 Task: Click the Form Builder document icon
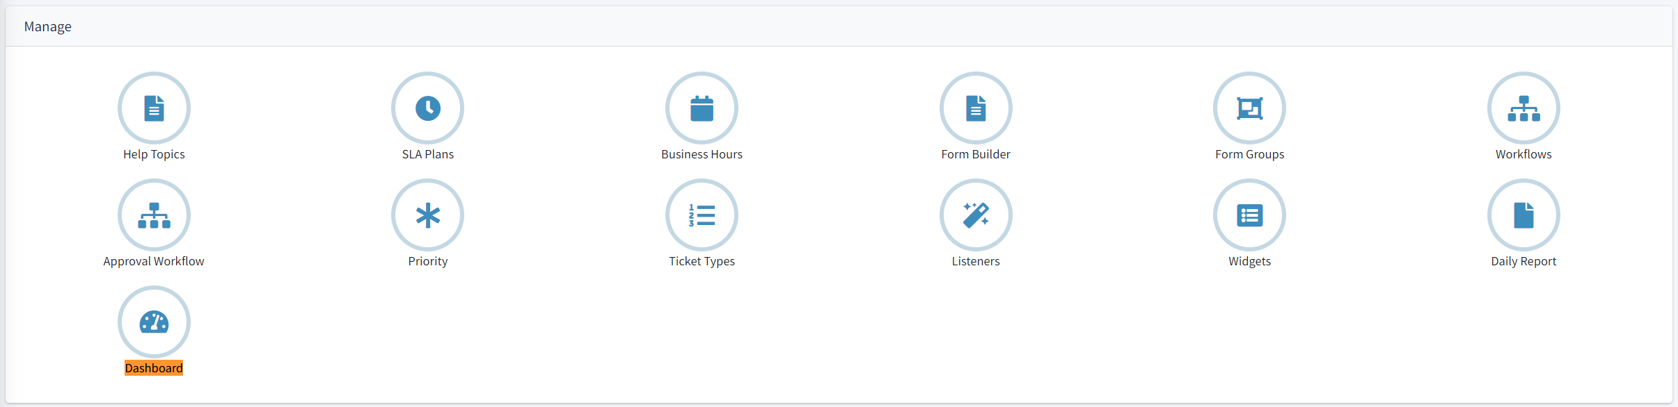(975, 108)
